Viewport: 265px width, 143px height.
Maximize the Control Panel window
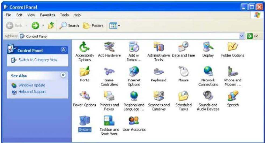252,7
